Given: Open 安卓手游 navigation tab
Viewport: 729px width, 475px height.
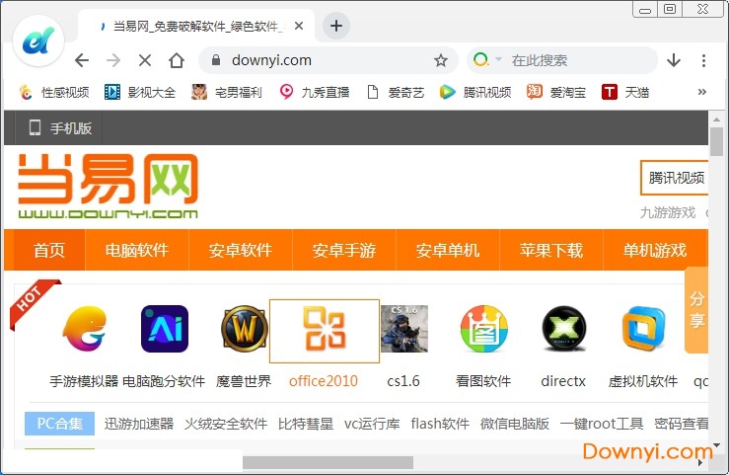Looking at the screenshot, I should tap(344, 250).
